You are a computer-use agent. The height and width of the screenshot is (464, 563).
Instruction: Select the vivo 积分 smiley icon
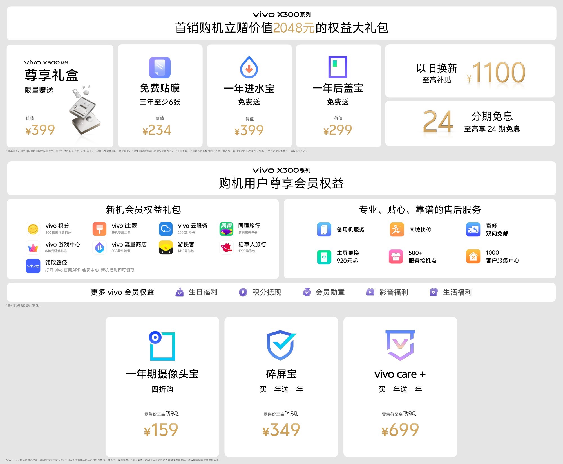(x=33, y=229)
